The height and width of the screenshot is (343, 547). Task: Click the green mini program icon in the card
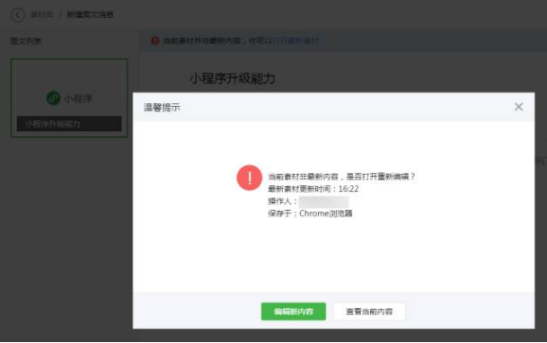coord(53,98)
